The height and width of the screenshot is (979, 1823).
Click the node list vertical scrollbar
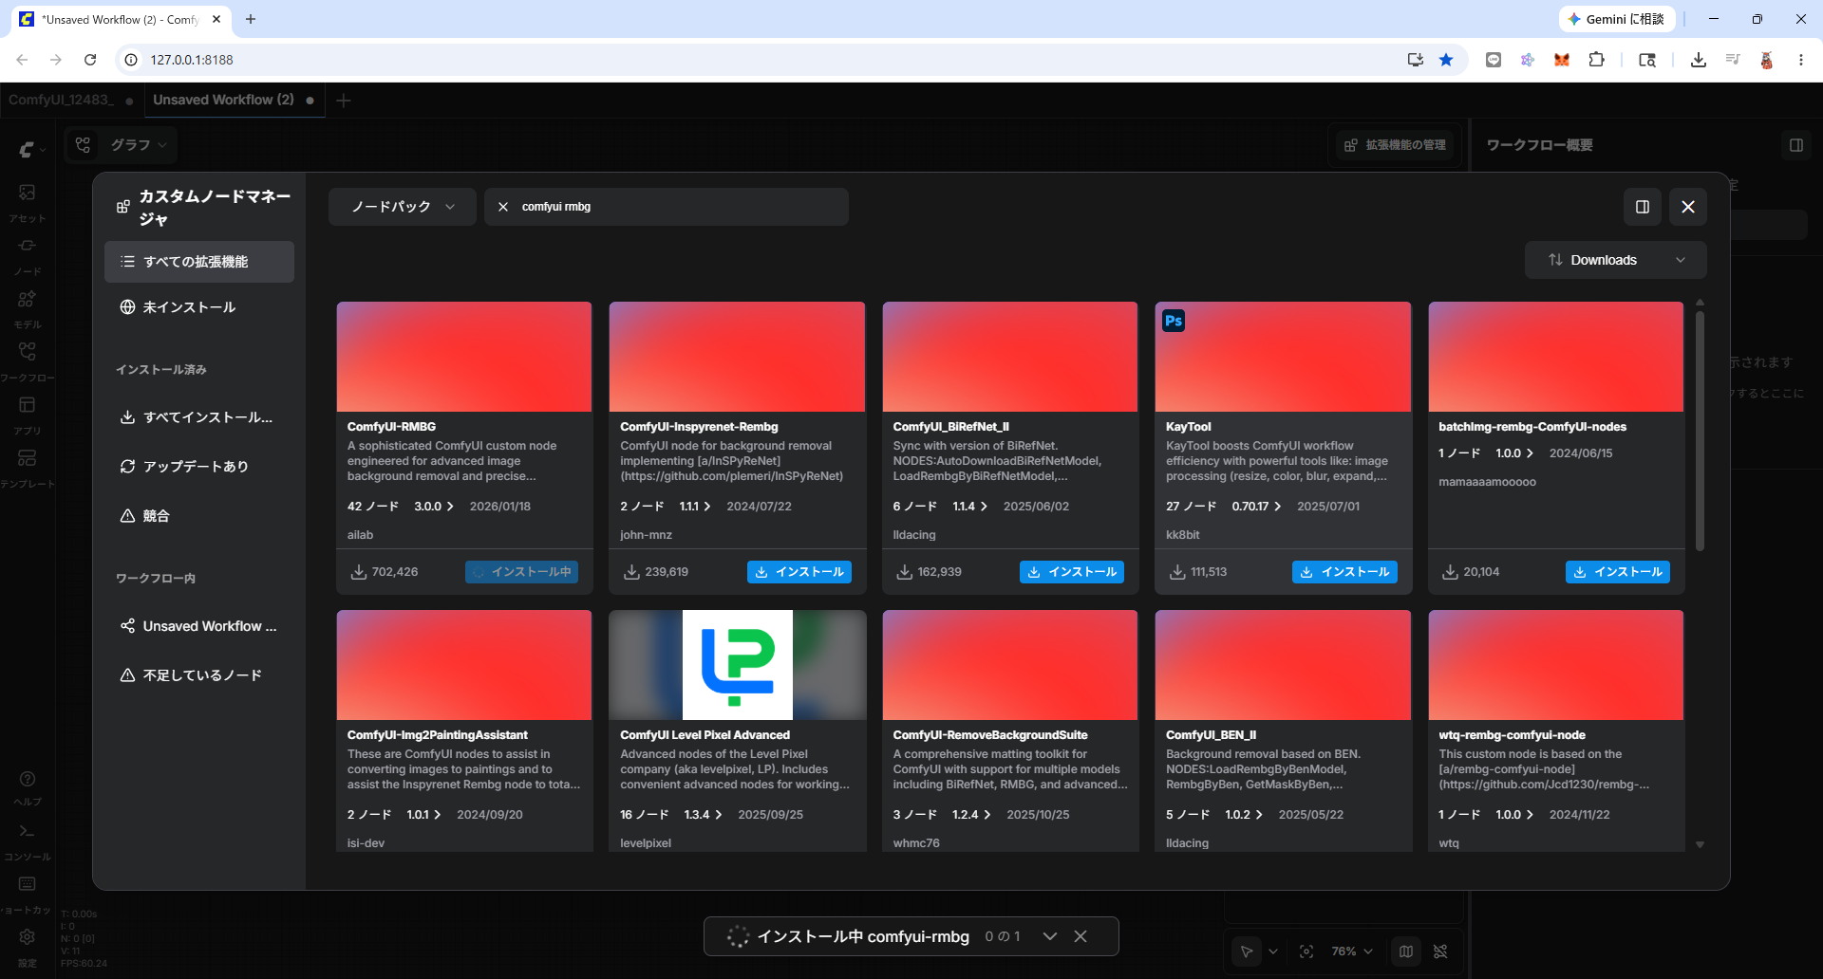(x=1700, y=429)
